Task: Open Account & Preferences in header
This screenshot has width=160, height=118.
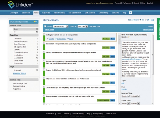Action: point(123,3)
